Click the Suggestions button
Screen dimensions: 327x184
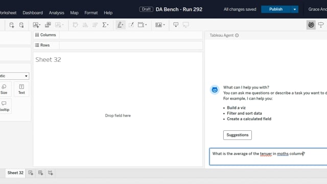pos(237,135)
